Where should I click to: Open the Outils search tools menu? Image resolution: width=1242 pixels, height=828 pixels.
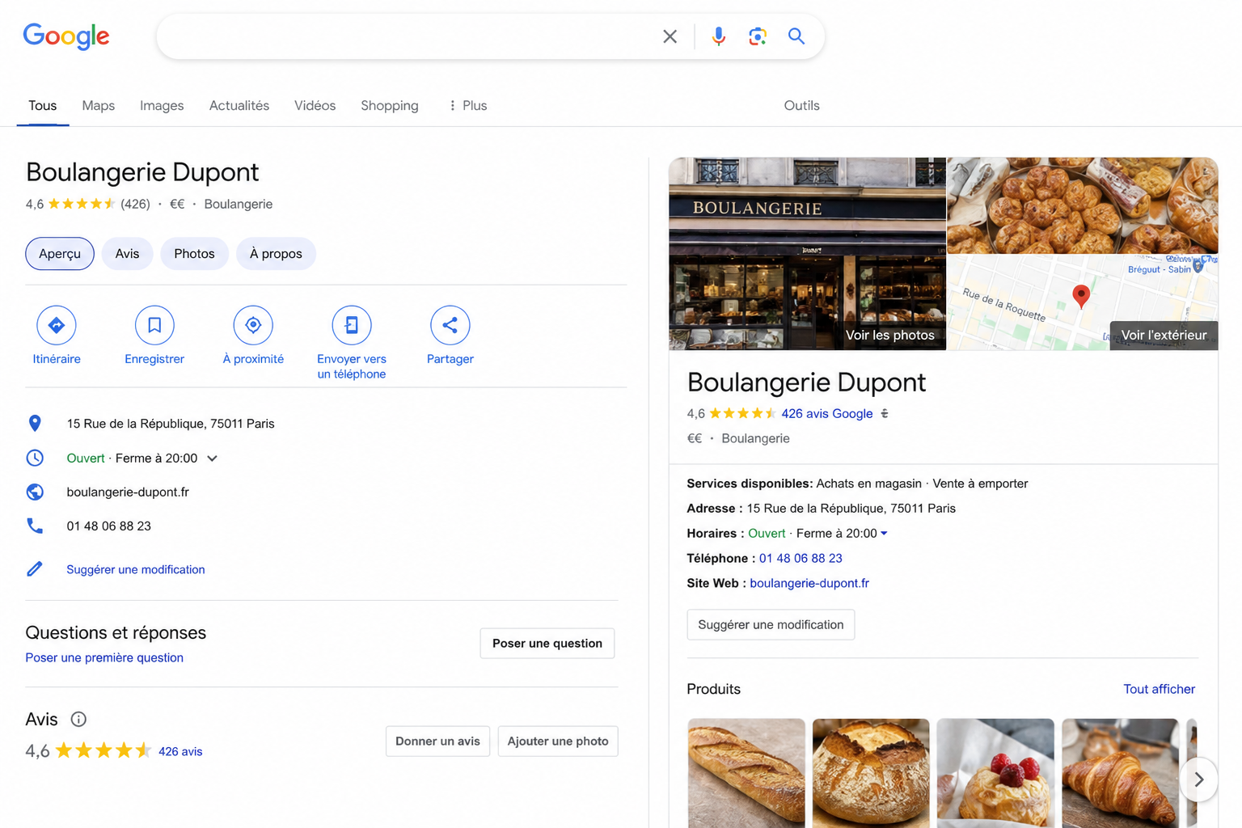801,105
